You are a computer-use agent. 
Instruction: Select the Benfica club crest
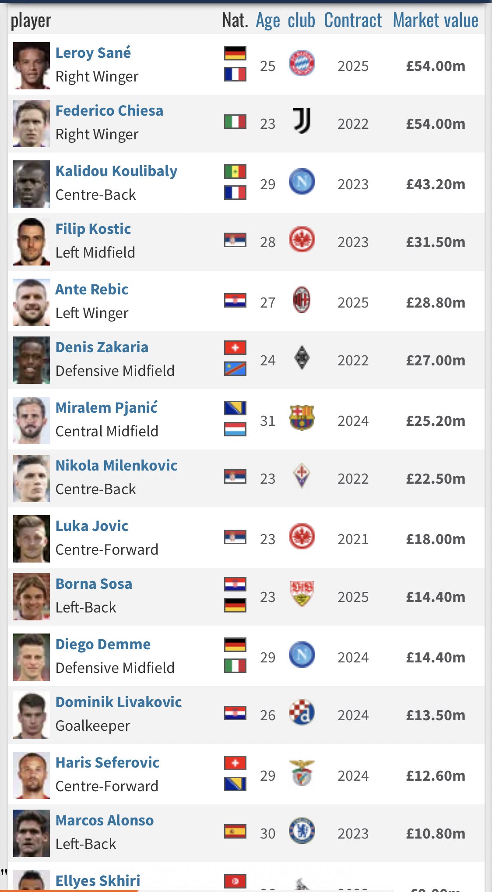click(302, 773)
